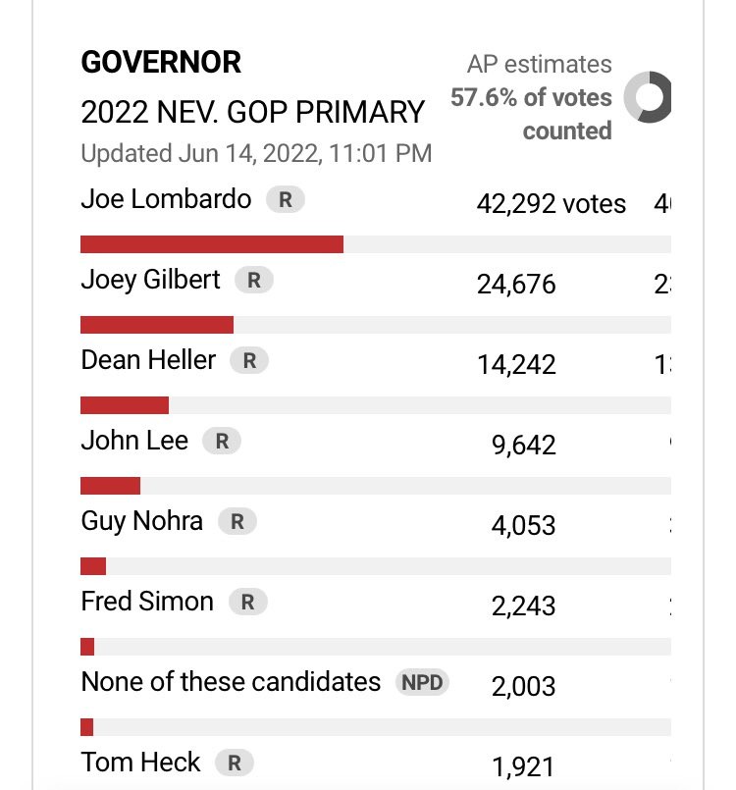Image resolution: width=736 pixels, height=790 pixels.
Task: Click the R party badge beside Joey Gilbert
Action: click(254, 280)
